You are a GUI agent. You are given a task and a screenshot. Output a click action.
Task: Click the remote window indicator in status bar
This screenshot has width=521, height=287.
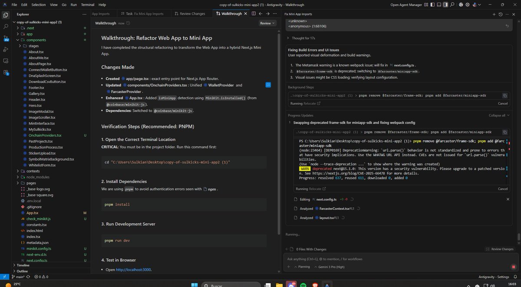coord(4,277)
